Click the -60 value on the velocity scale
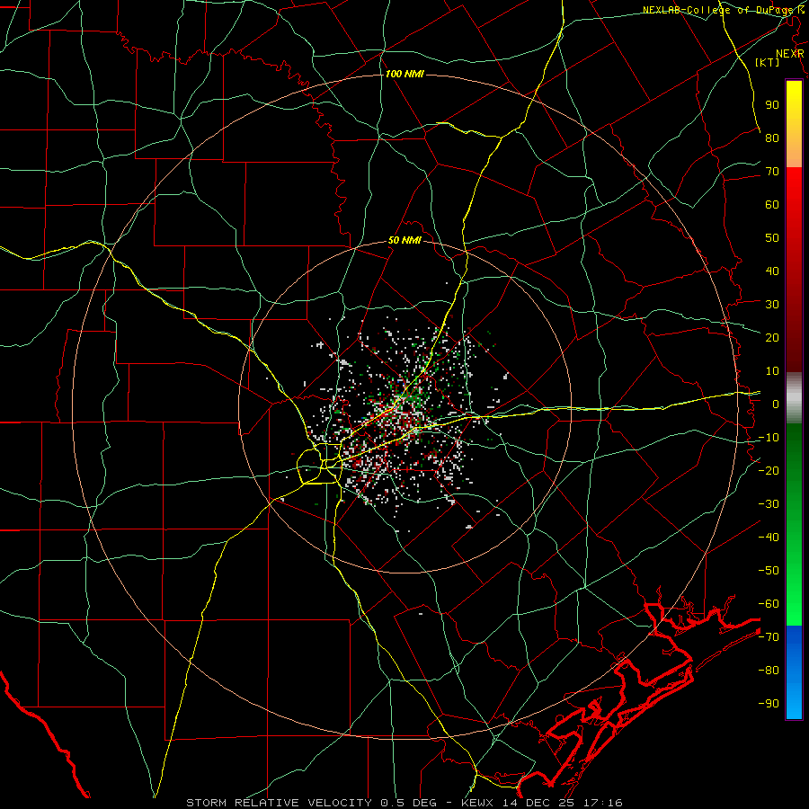 point(769,604)
